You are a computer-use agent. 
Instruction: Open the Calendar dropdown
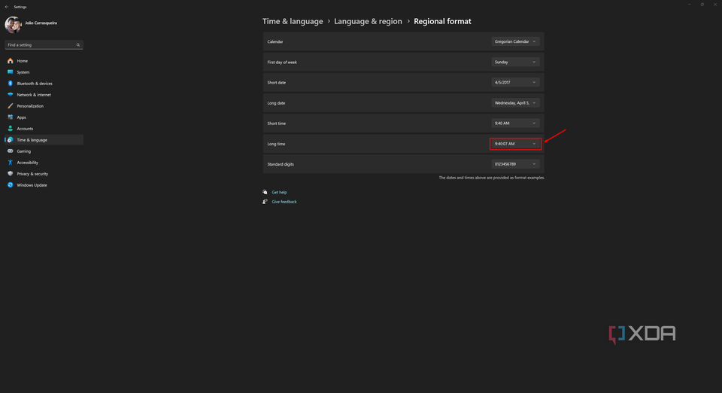515,41
